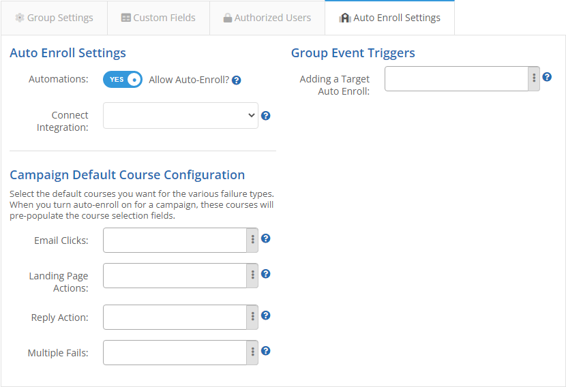This screenshot has width=566, height=387.
Task: Click help icon for Landing Page Actions
Action: (x=266, y=274)
